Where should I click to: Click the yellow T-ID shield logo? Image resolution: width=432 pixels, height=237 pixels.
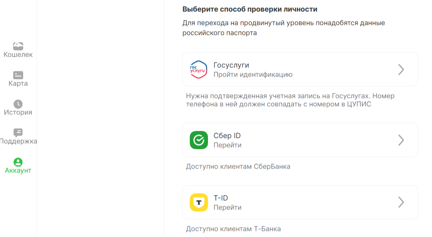pos(198,202)
